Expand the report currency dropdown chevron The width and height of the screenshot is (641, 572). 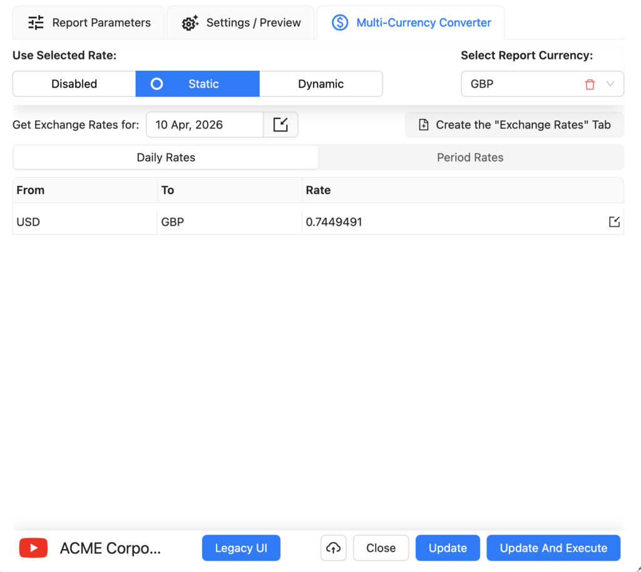pos(610,85)
